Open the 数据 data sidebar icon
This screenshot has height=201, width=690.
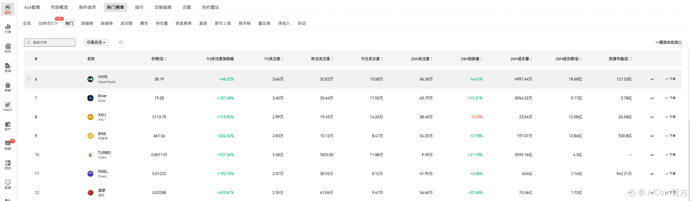coord(8,184)
